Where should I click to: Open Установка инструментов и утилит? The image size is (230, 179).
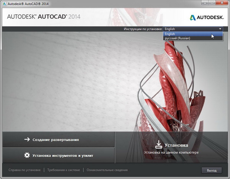(x=58, y=155)
